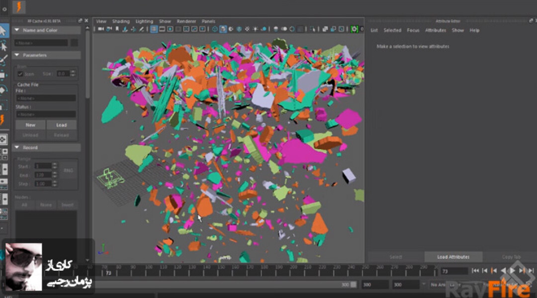Open the Renderer menu
Image resolution: width=537 pixels, height=298 pixels.
(x=186, y=21)
